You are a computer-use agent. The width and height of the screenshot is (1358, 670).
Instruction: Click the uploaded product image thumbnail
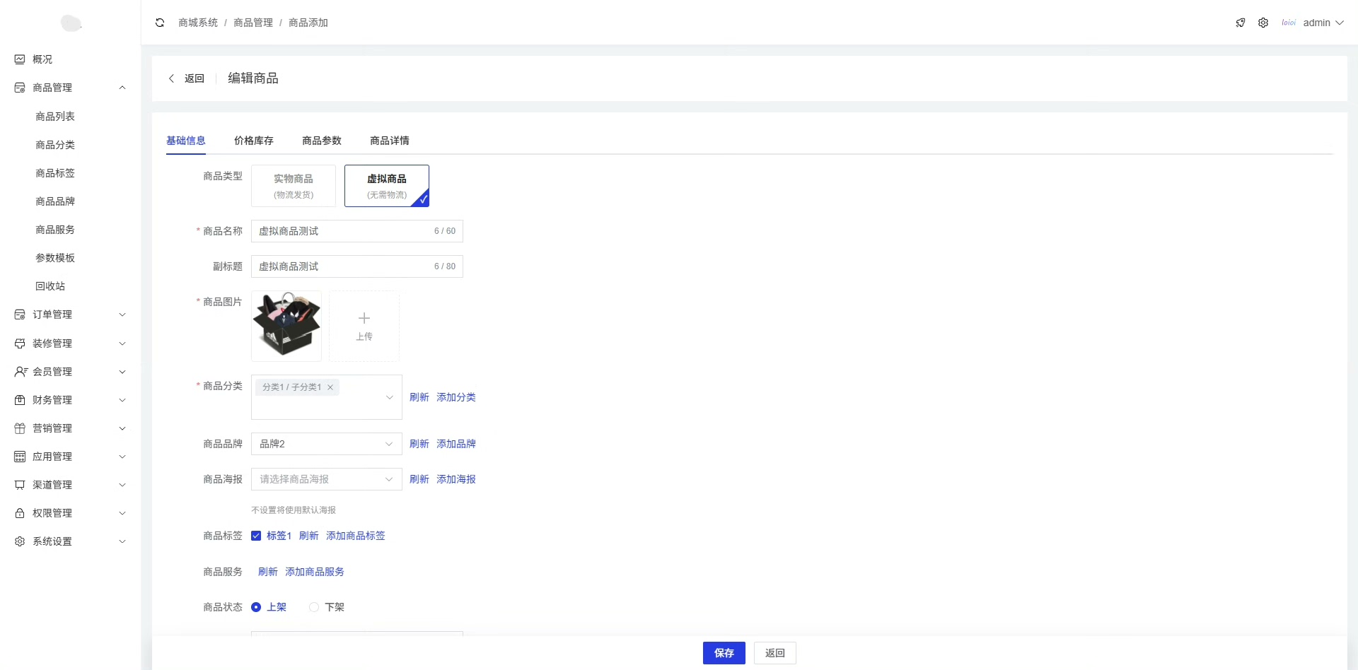[x=286, y=327]
